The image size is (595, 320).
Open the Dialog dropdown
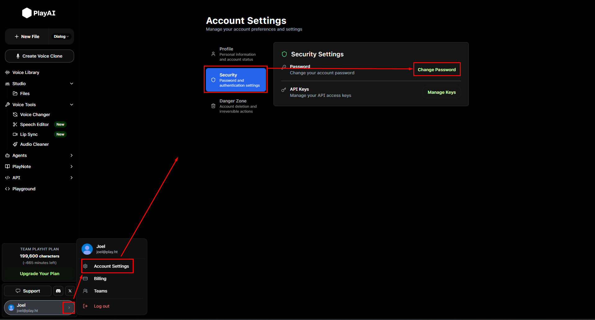(x=61, y=37)
